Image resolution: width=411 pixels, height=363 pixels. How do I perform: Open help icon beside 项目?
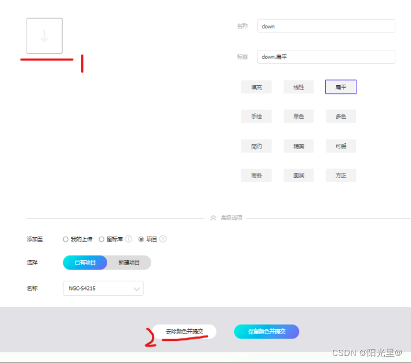[x=163, y=239]
